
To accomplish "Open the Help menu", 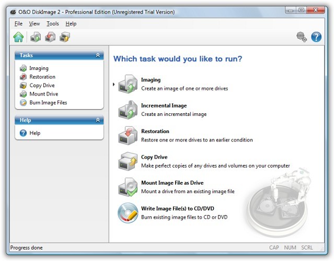I will pyautogui.click(x=71, y=23).
